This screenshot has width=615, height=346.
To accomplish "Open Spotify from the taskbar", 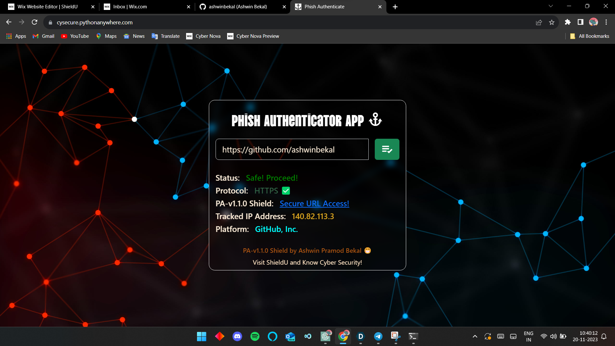I will (255, 336).
